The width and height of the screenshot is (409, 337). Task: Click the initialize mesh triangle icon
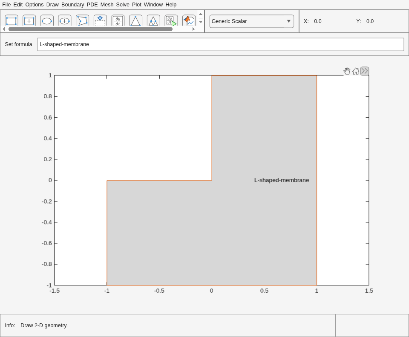tap(135, 20)
